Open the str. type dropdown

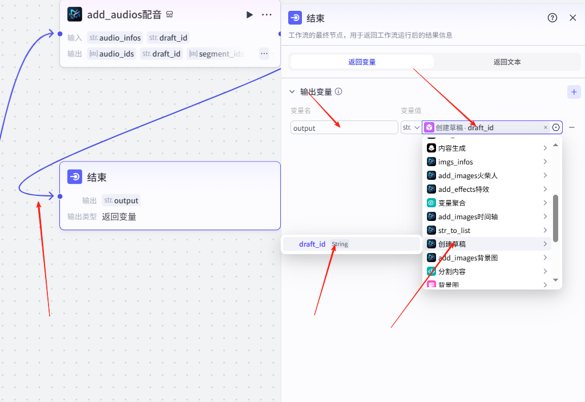[411, 127]
